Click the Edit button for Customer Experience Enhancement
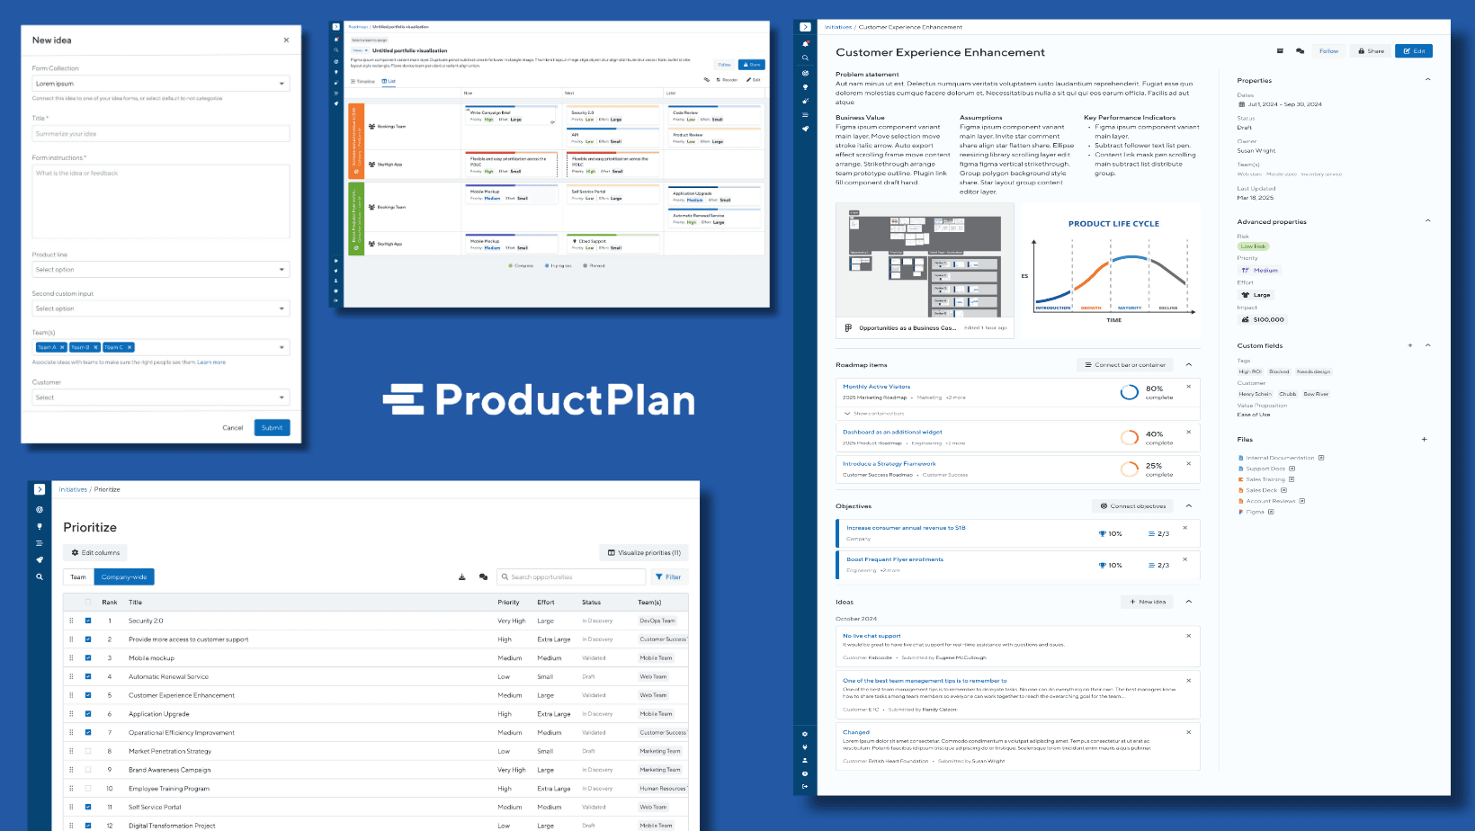The height and width of the screenshot is (831, 1475). pyautogui.click(x=1414, y=51)
